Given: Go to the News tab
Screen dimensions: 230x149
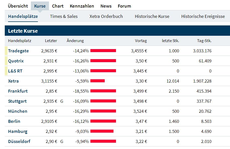Looking at the screenshot, I should click(106, 6).
